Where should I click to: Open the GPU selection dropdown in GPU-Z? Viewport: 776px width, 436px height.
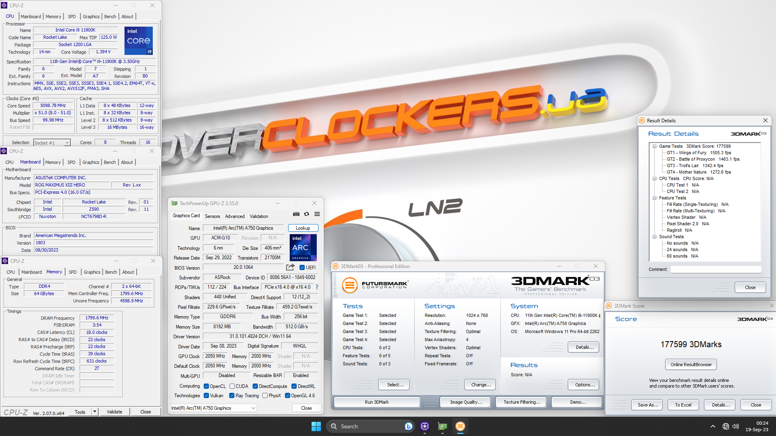click(213, 408)
